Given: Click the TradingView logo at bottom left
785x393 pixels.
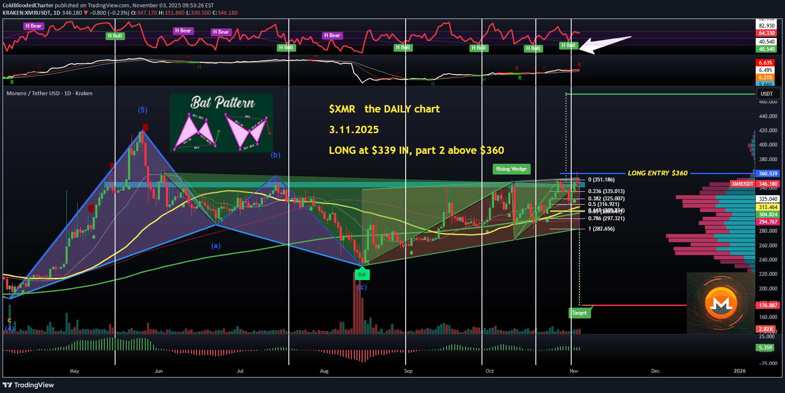Looking at the screenshot, I should tap(28, 385).
